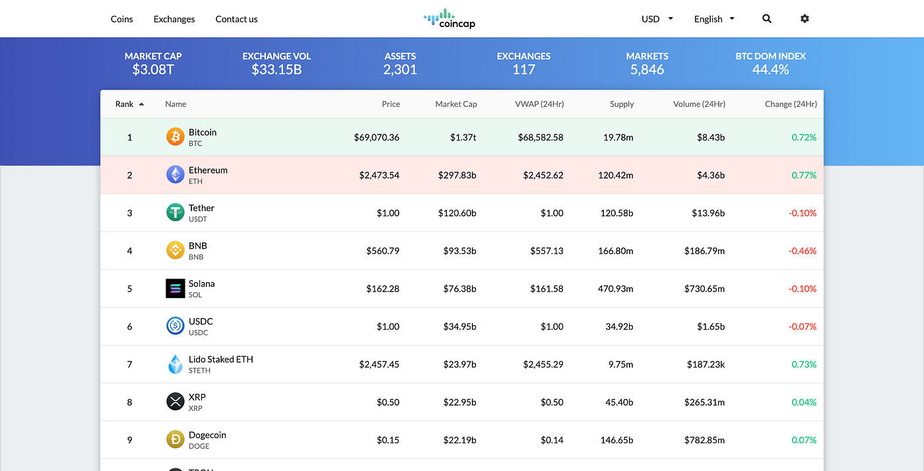Sort by Price column header
Screen dimensions: 924x471
point(391,104)
